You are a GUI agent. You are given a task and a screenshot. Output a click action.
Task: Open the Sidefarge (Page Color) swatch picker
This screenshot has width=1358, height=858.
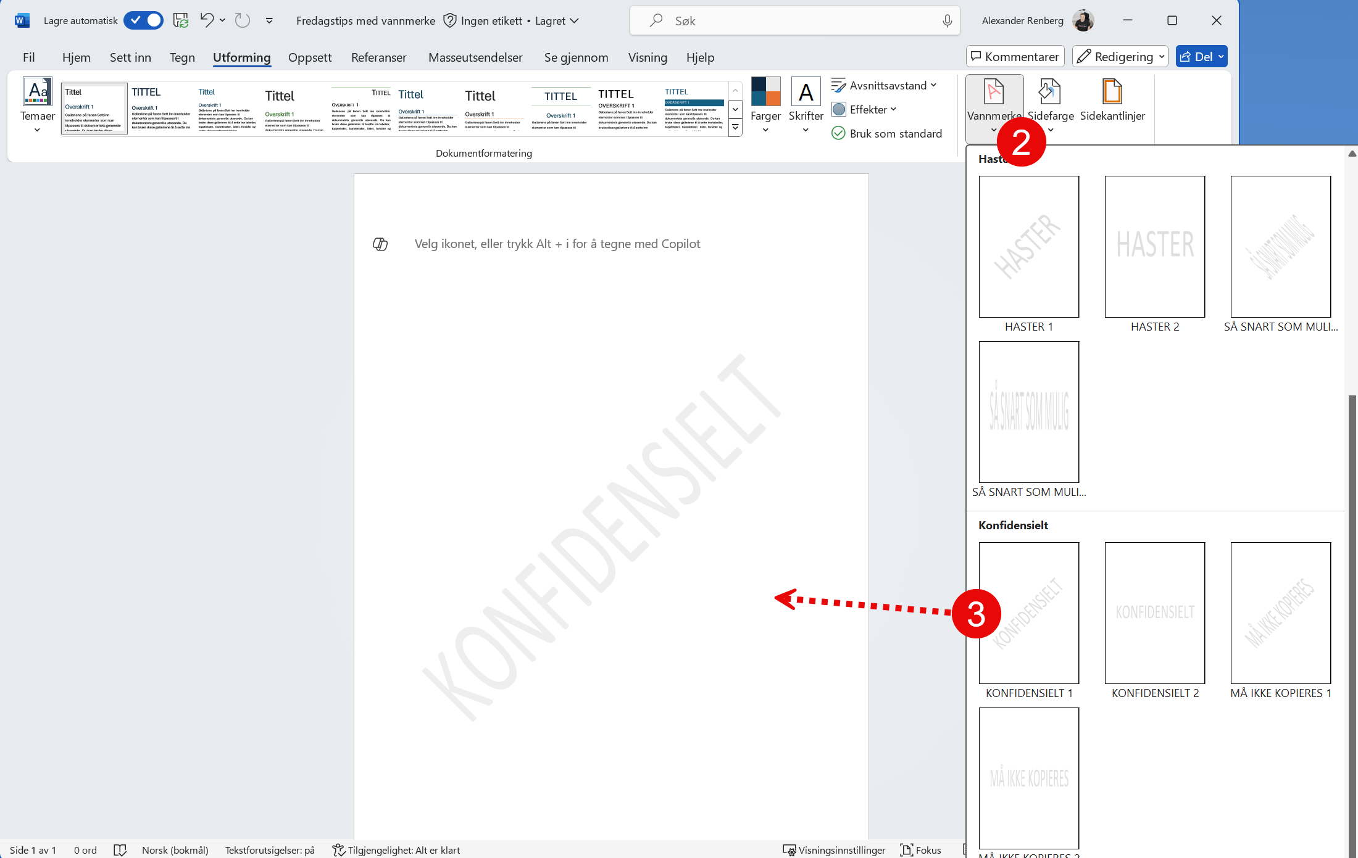click(x=1051, y=102)
